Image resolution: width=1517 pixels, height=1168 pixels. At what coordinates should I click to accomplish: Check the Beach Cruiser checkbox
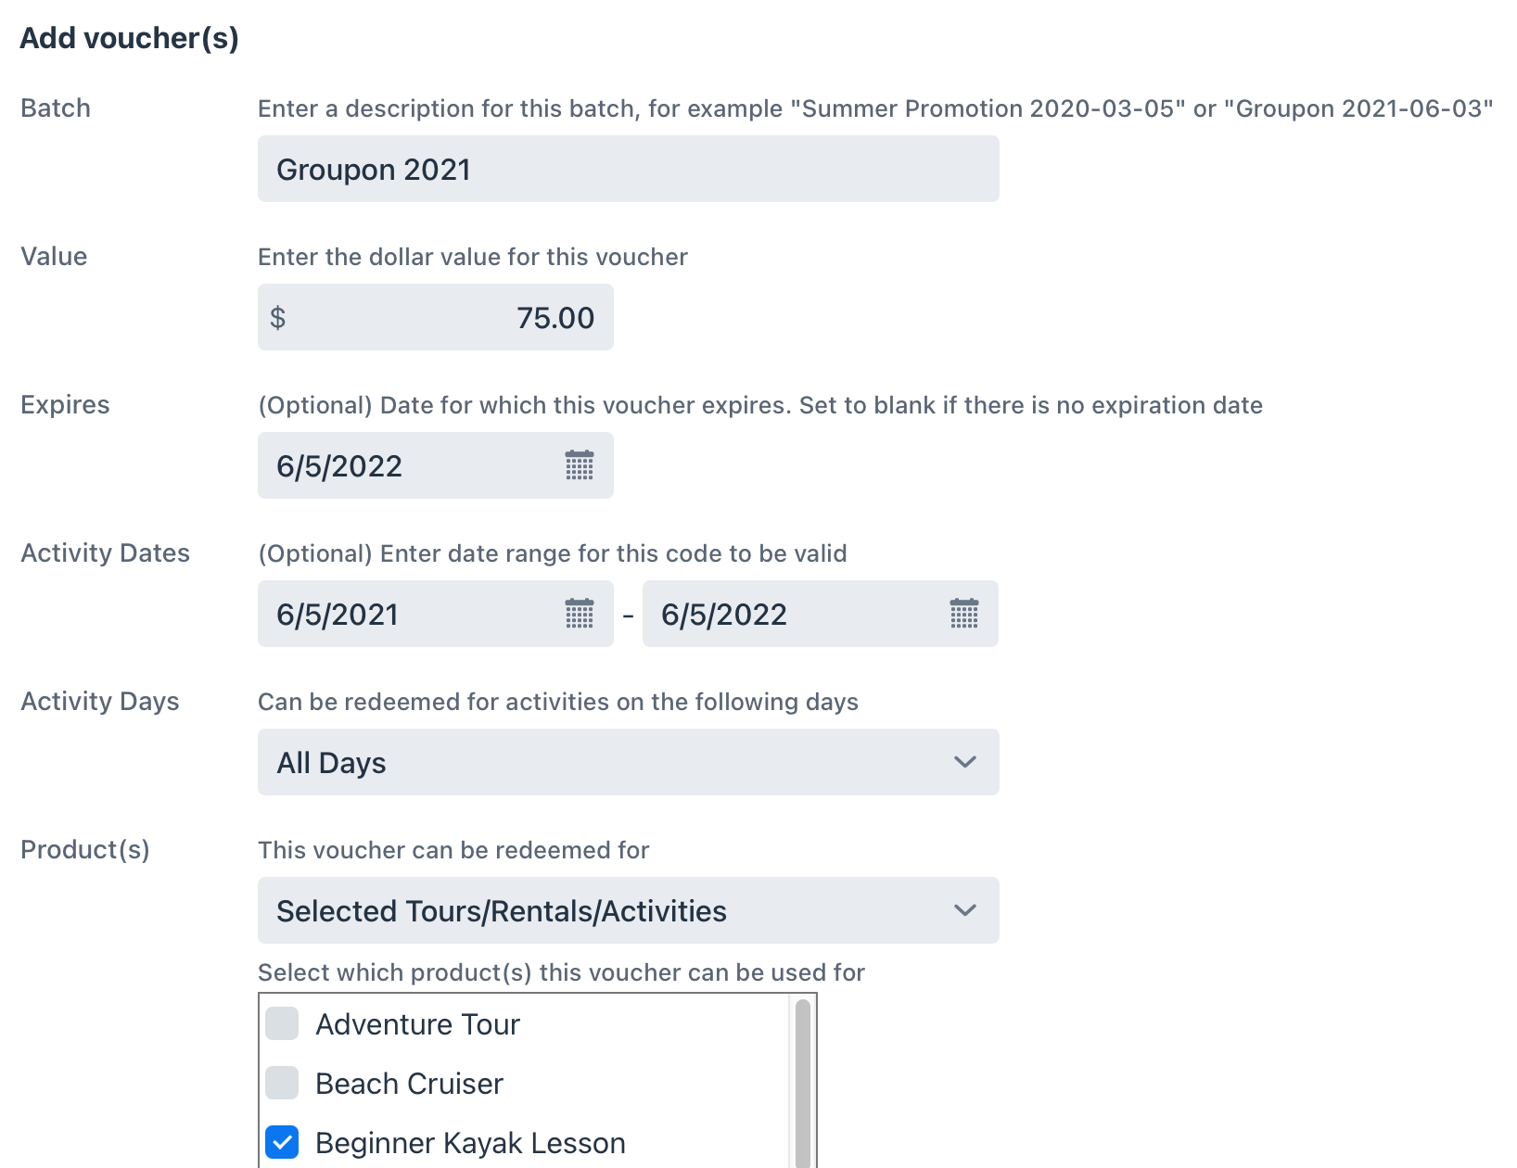tap(282, 1083)
